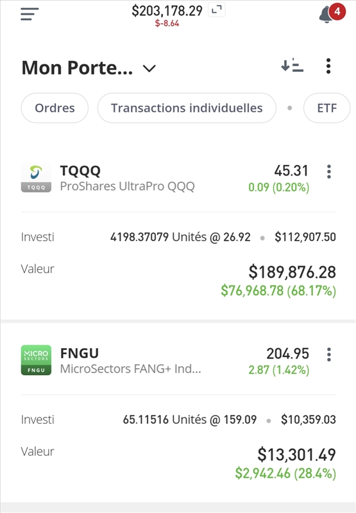
Task: Tap the FNGU MicroSectors logo
Action: pos(36,360)
